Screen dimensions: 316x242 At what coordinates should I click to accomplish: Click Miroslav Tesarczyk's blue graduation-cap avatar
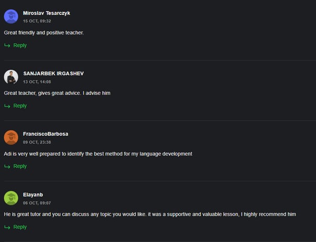(x=11, y=17)
